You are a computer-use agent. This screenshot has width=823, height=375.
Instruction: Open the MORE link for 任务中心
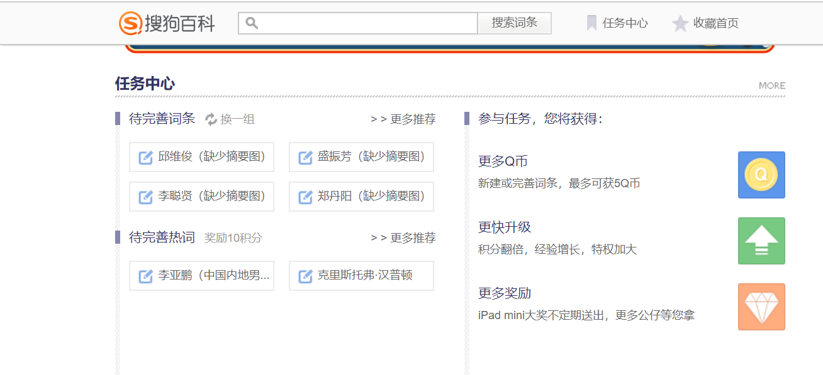tap(772, 85)
